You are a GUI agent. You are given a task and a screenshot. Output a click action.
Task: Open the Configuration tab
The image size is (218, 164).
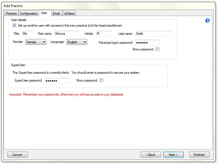[x=29, y=13]
